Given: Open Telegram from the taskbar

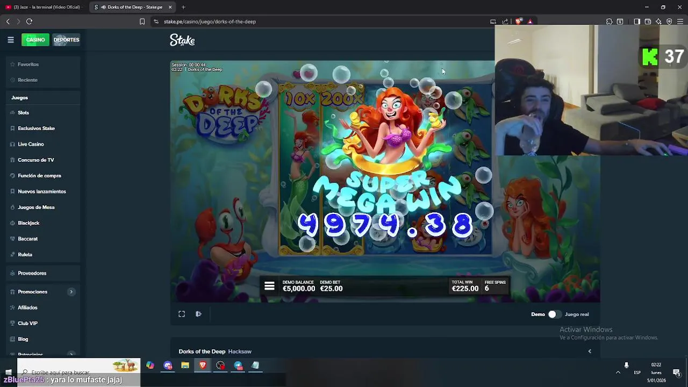Looking at the screenshot, I should [x=238, y=365].
